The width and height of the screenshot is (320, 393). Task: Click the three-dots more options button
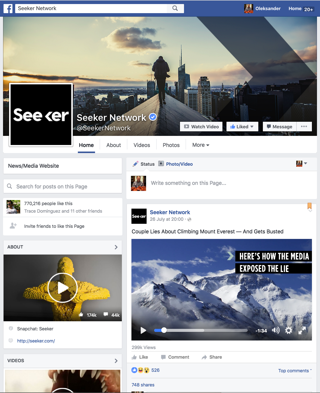[x=304, y=127]
